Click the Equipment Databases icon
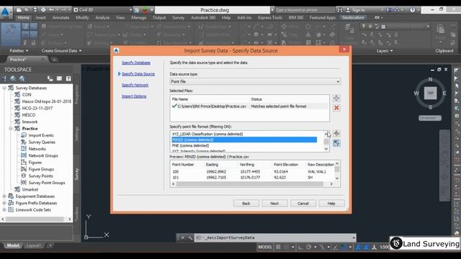The width and height of the screenshot is (461, 259). coord(11,196)
